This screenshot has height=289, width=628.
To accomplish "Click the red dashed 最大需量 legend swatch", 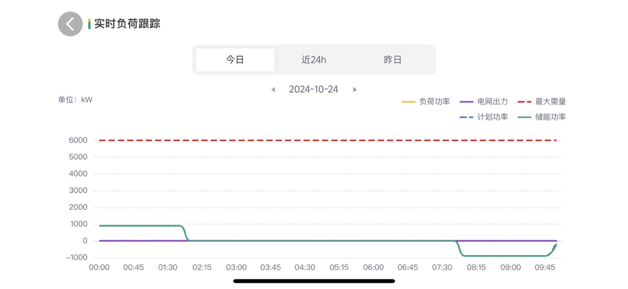I will [525, 101].
